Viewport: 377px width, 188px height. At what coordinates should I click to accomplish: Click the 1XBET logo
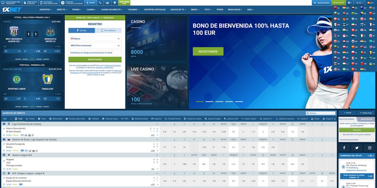pyautogui.click(x=11, y=10)
